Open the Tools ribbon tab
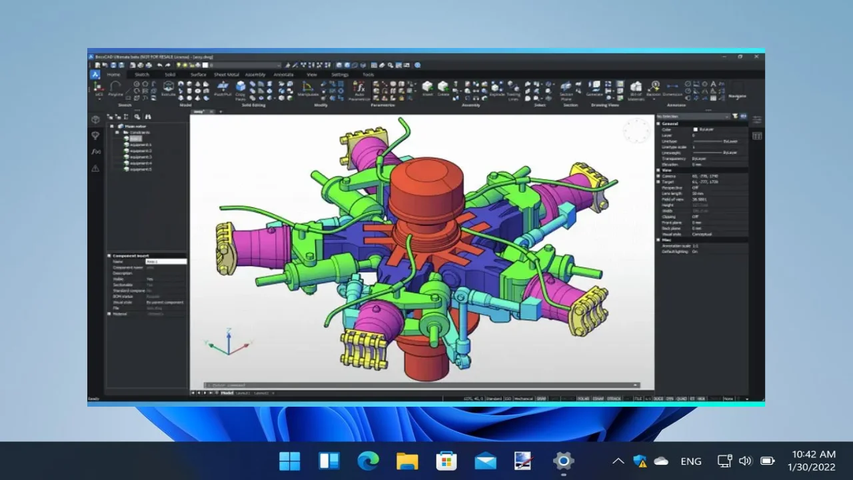Screen dimensions: 853x480 (x=368, y=75)
